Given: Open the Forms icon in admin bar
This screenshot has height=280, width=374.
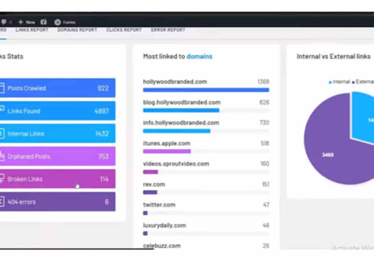Looking at the screenshot, I should coord(57,22).
